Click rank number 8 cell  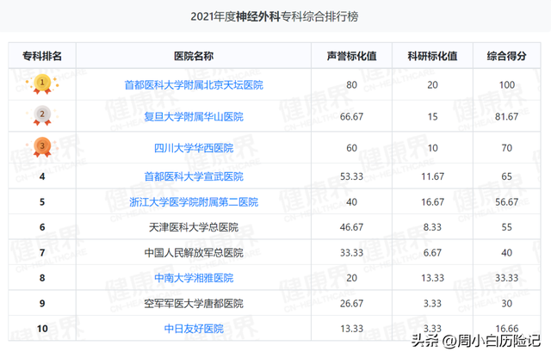[42, 278]
